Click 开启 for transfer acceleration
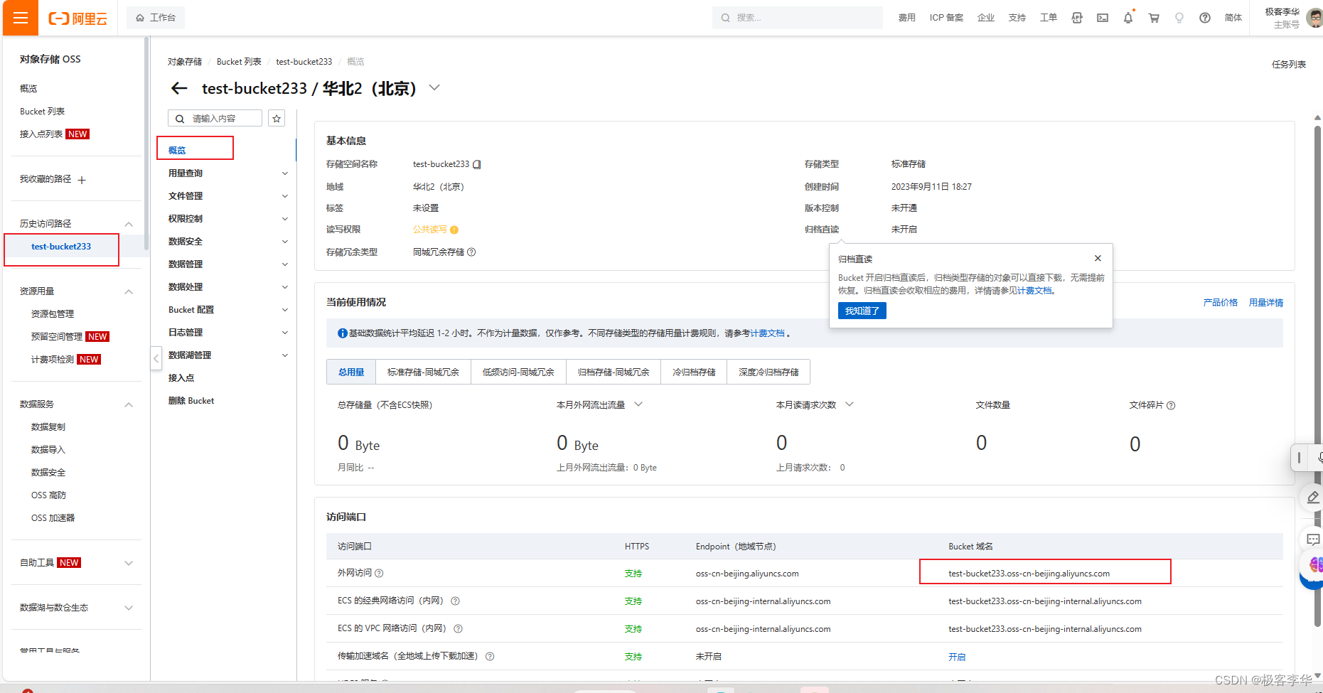 click(957, 657)
